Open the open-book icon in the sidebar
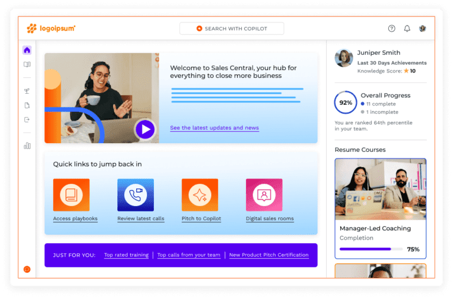 click(27, 65)
